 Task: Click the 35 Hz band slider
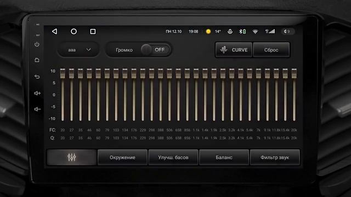point(81,95)
